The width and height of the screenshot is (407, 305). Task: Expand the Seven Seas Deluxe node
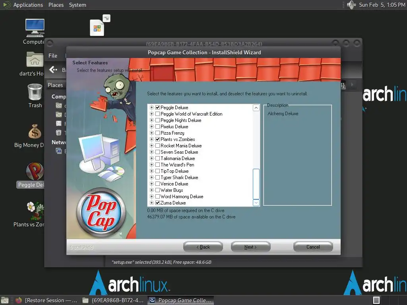click(x=151, y=152)
